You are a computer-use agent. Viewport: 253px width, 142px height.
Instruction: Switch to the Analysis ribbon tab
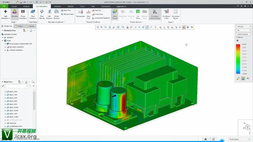(x=26, y=6)
